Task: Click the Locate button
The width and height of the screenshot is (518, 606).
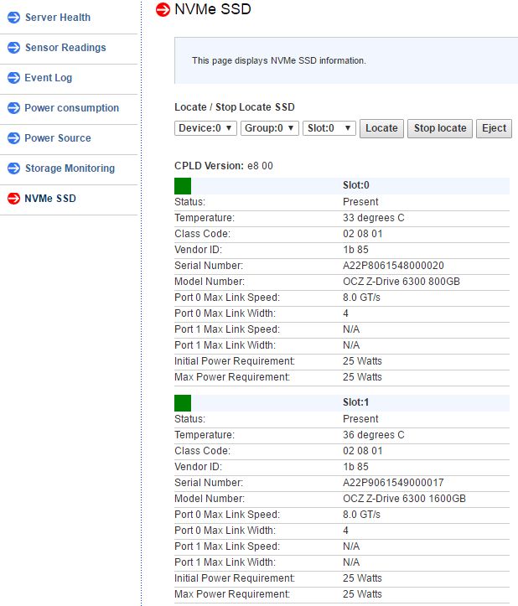Action: pos(381,128)
